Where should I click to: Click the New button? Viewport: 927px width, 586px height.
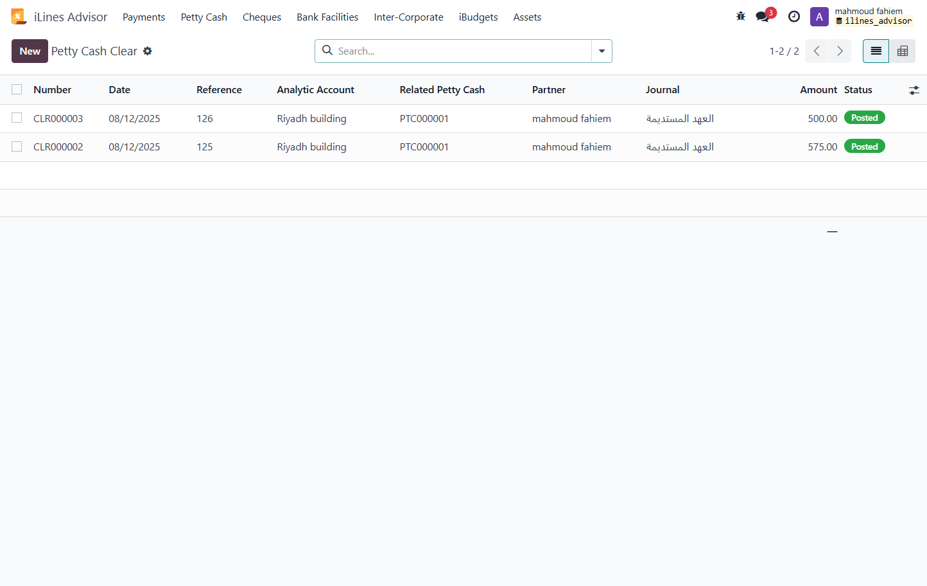pyautogui.click(x=30, y=51)
